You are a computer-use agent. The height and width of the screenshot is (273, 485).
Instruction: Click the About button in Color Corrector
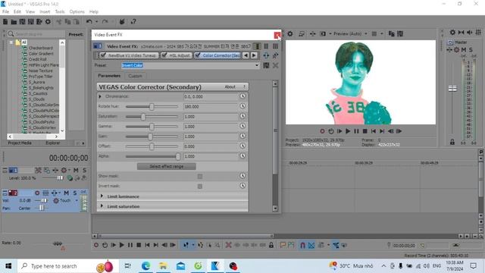[230, 87]
